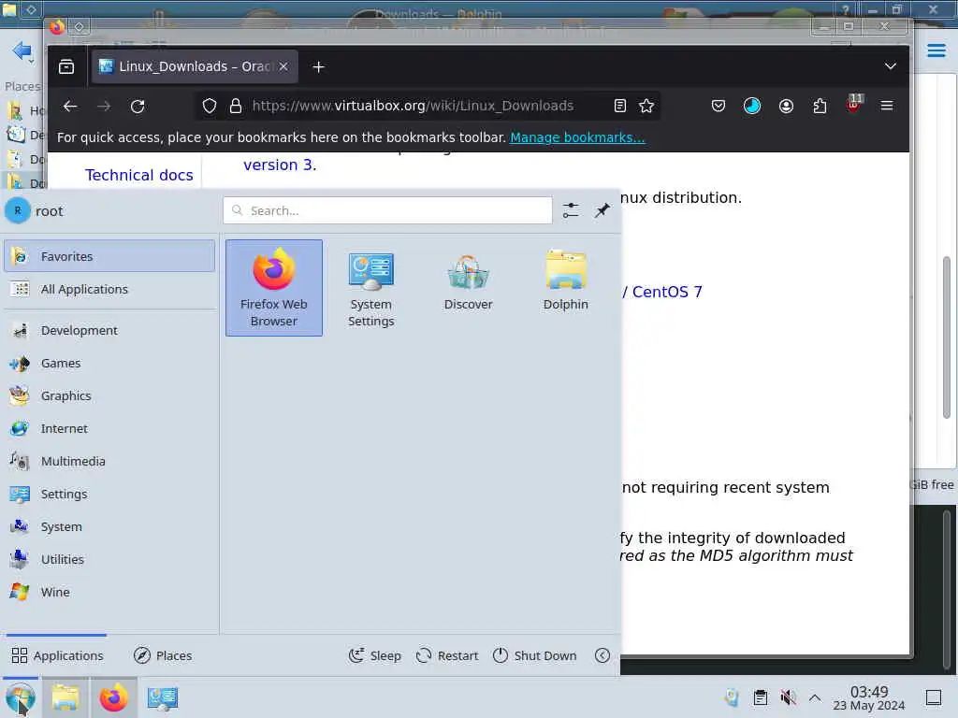Open the Technical docs link

[139, 175]
